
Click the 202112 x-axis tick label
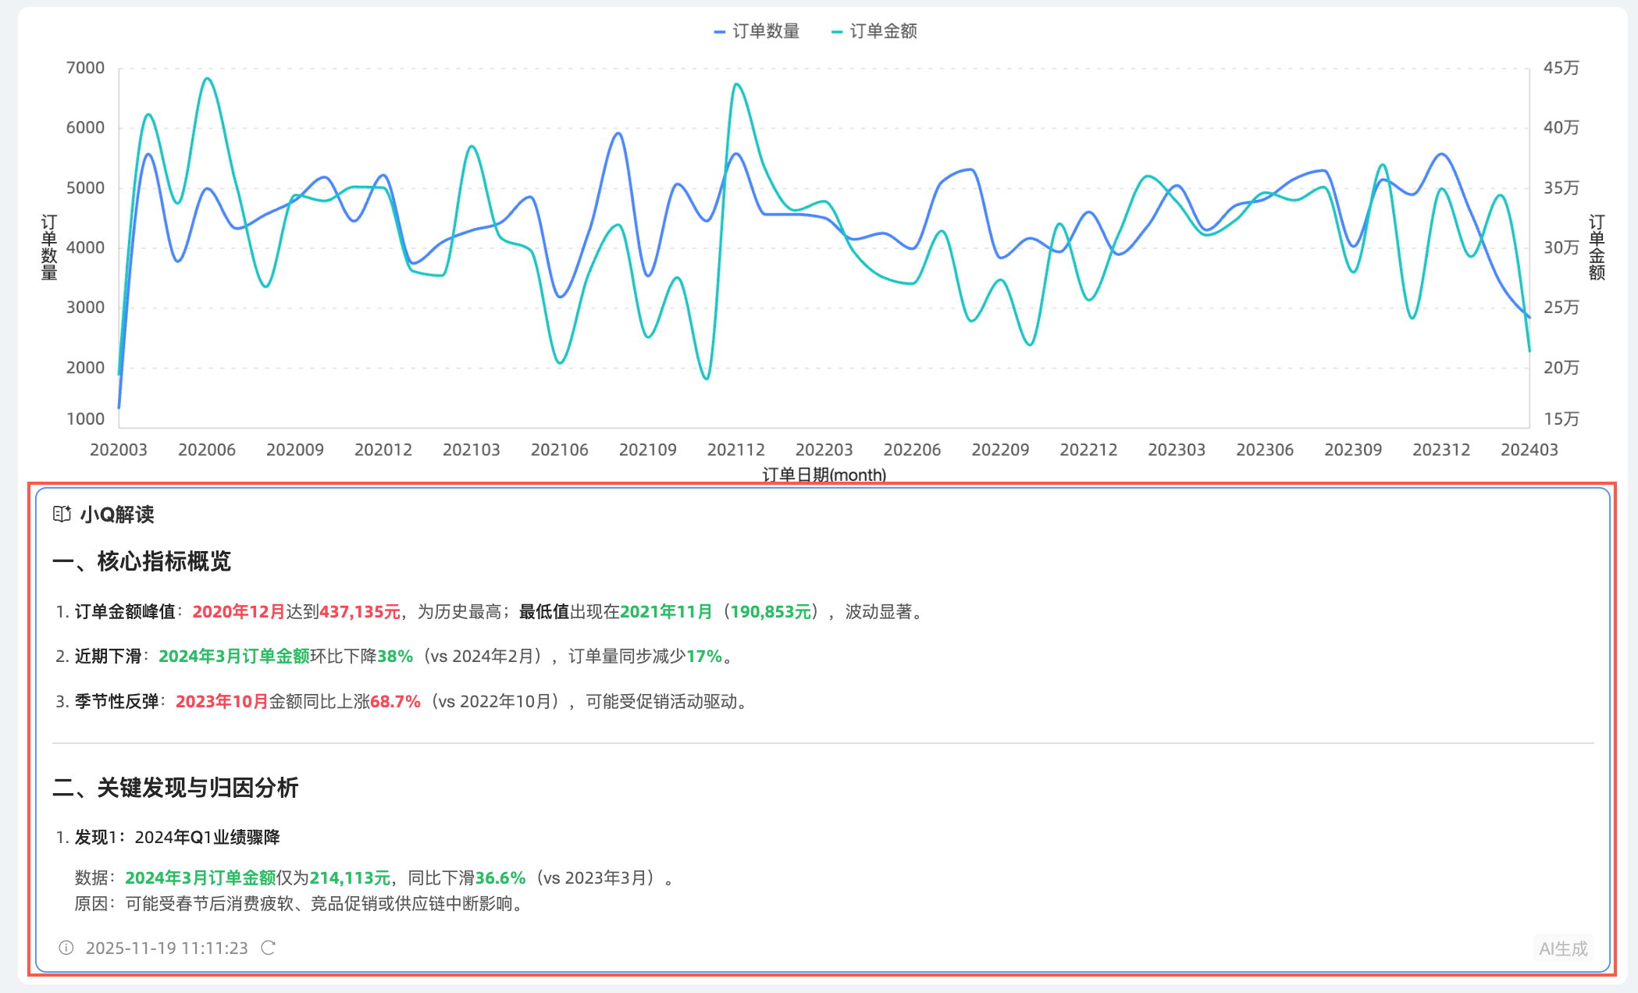pyautogui.click(x=735, y=450)
